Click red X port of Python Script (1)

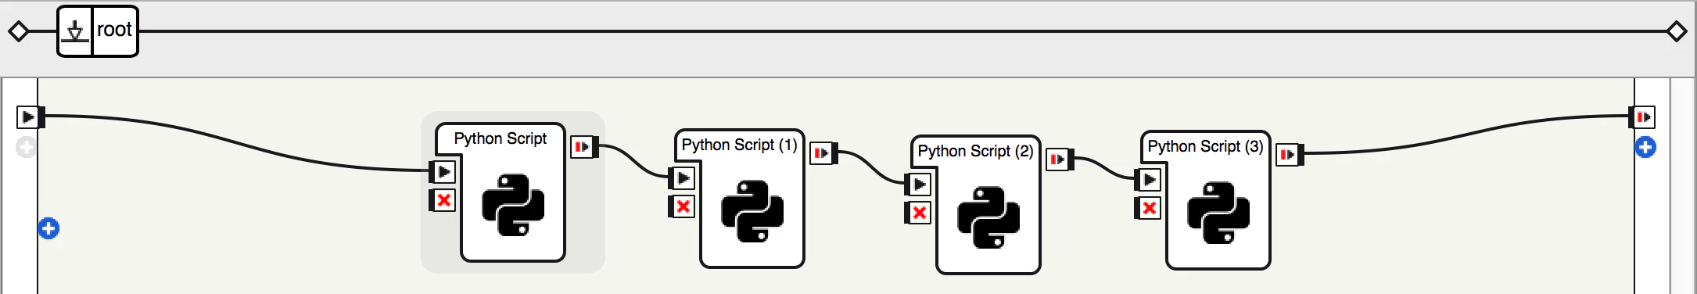[682, 206]
